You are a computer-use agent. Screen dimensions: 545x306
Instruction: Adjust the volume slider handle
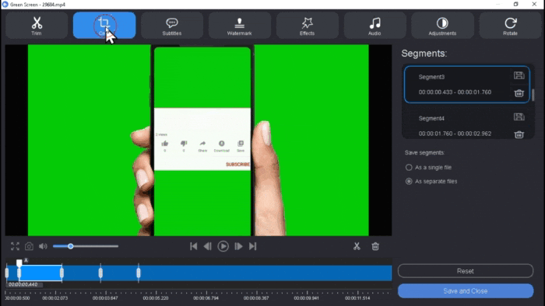pyautogui.click(x=71, y=246)
